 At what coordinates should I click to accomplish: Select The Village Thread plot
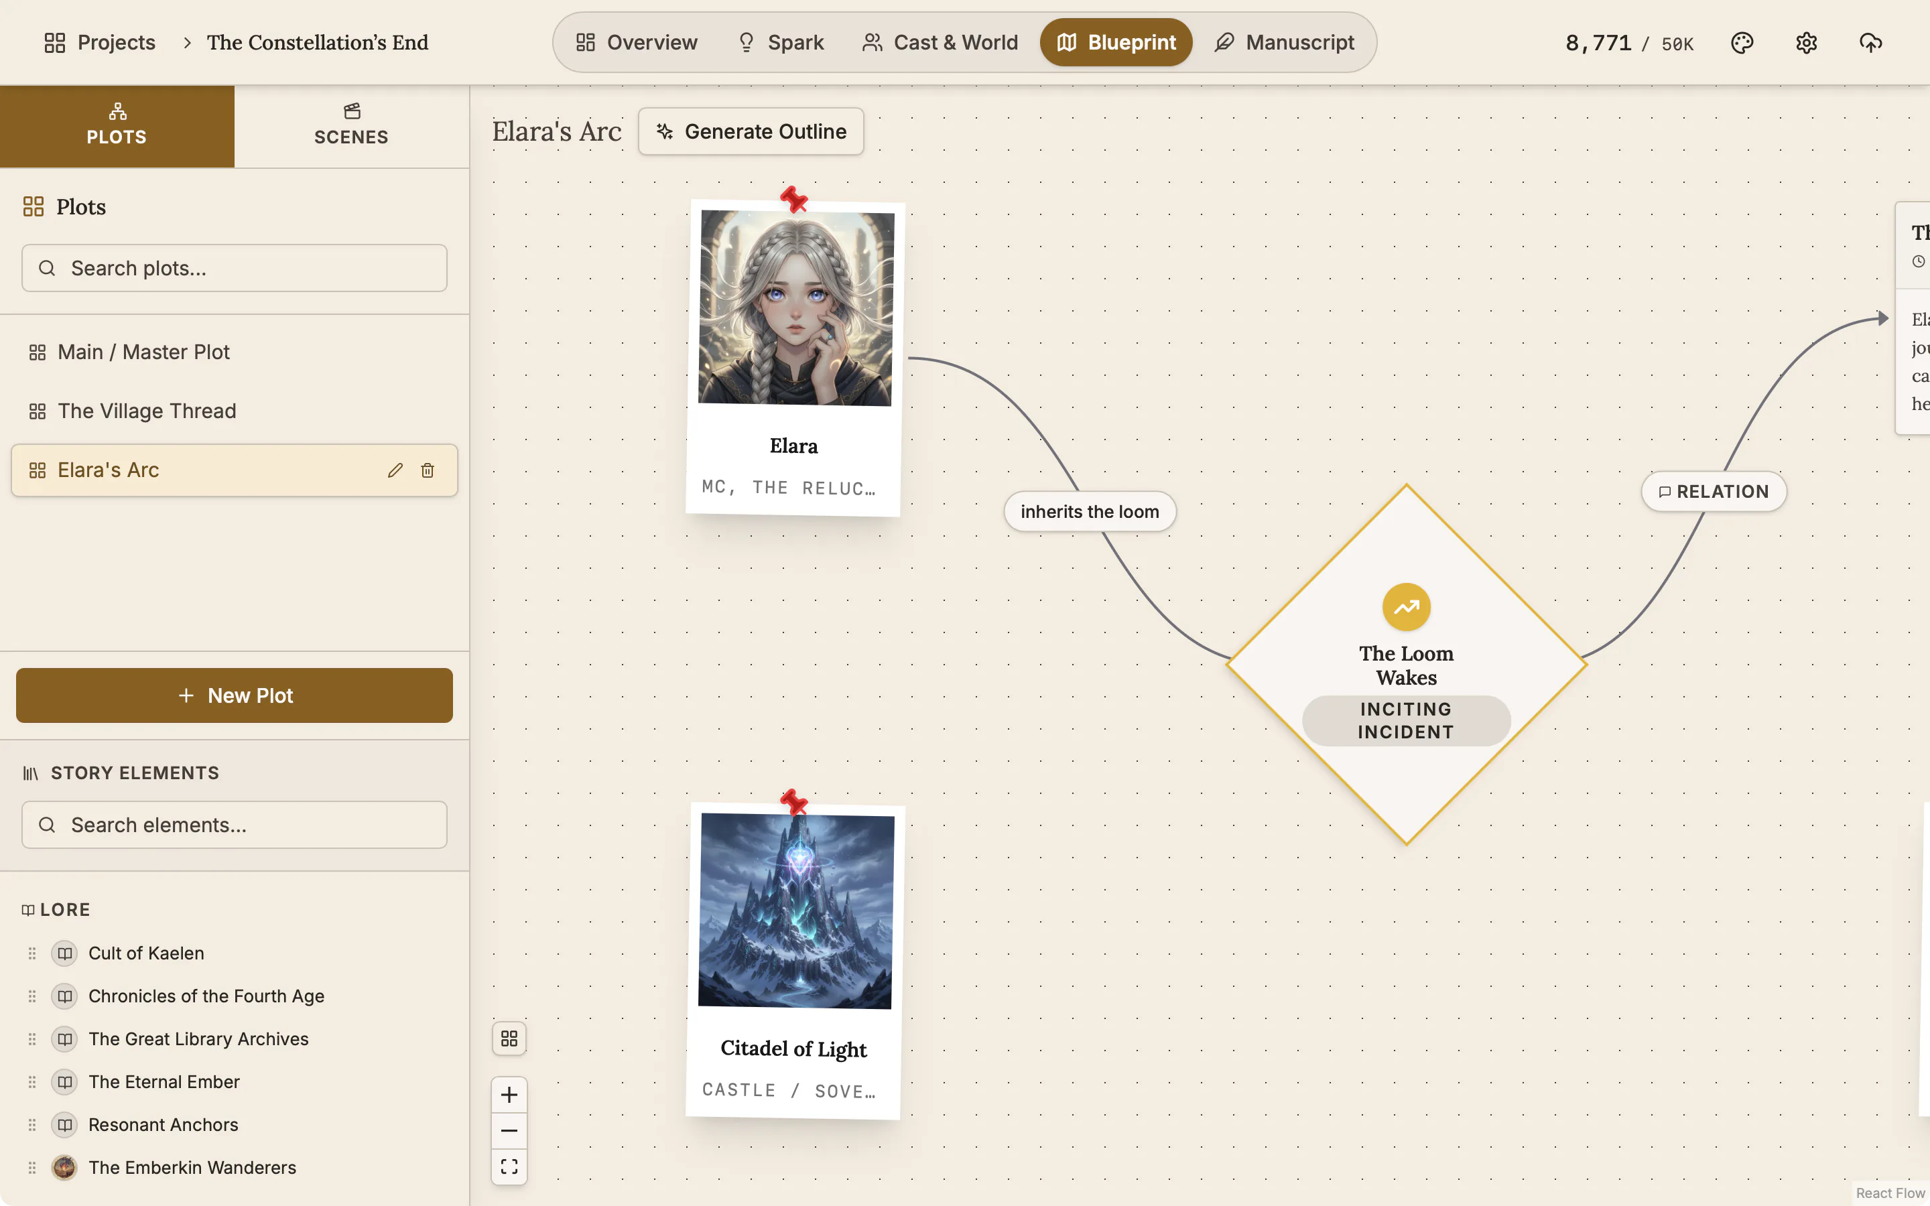click(x=235, y=411)
